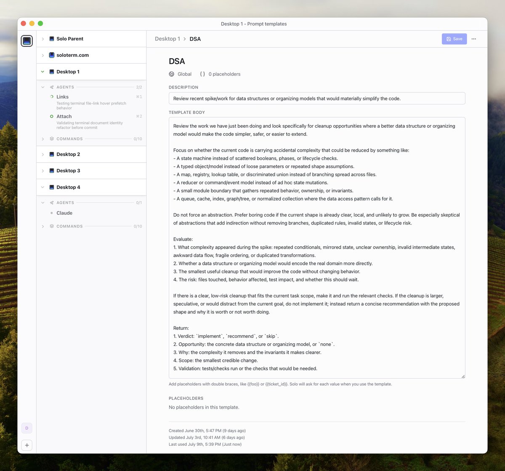The width and height of the screenshot is (505, 471).
Task: Click the text area resize handle
Action: tap(463, 376)
